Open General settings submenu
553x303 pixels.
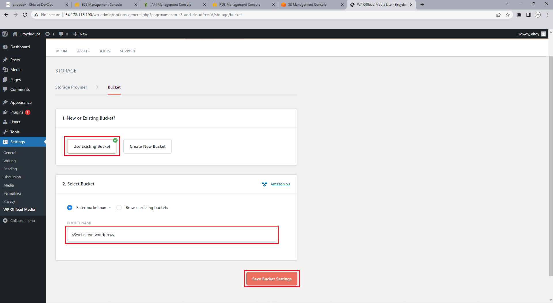point(10,153)
